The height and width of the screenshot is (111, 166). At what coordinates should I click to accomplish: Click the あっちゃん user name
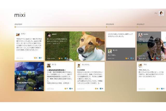click(86, 64)
